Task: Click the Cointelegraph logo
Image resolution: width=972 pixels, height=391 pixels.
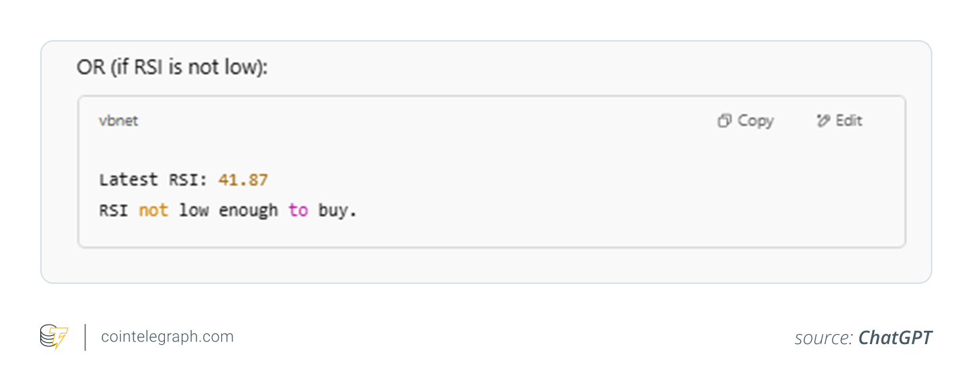Action: pos(54,336)
